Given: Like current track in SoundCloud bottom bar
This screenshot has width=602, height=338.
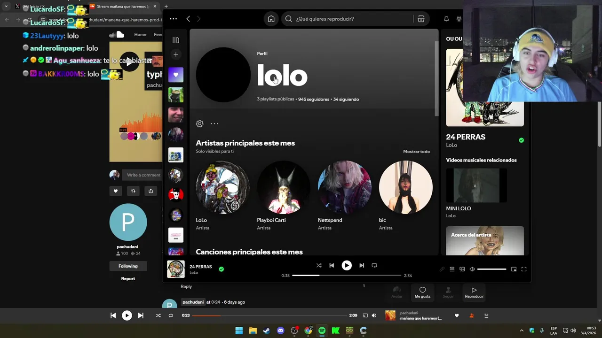Looking at the screenshot, I should point(457,315).
